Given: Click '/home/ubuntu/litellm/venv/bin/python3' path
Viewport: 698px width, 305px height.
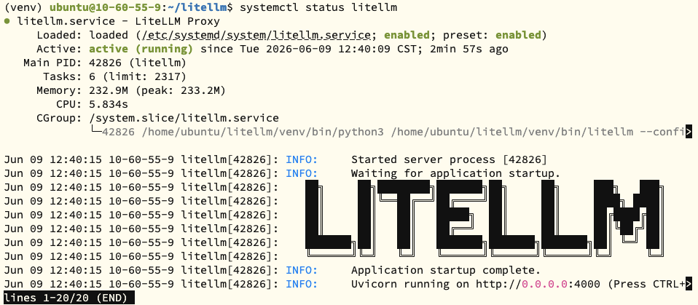Looking at the screenshot, I should click(262, 132).
